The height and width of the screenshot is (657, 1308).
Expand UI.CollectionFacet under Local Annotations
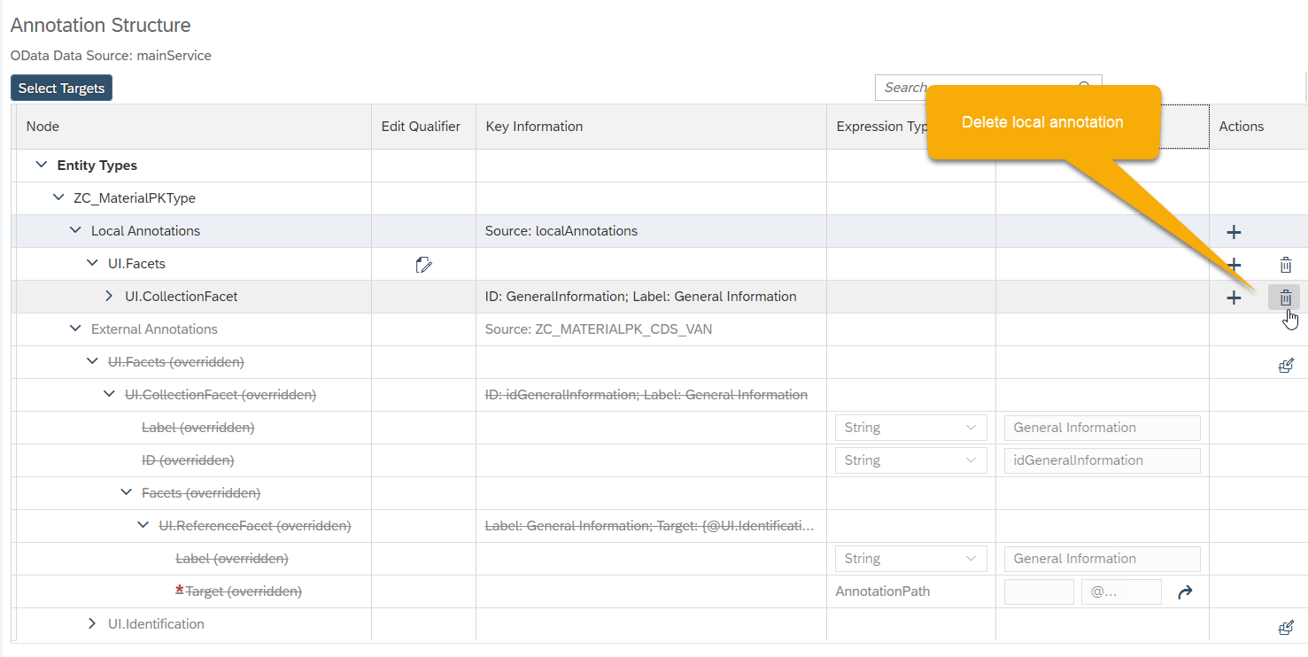107,296
